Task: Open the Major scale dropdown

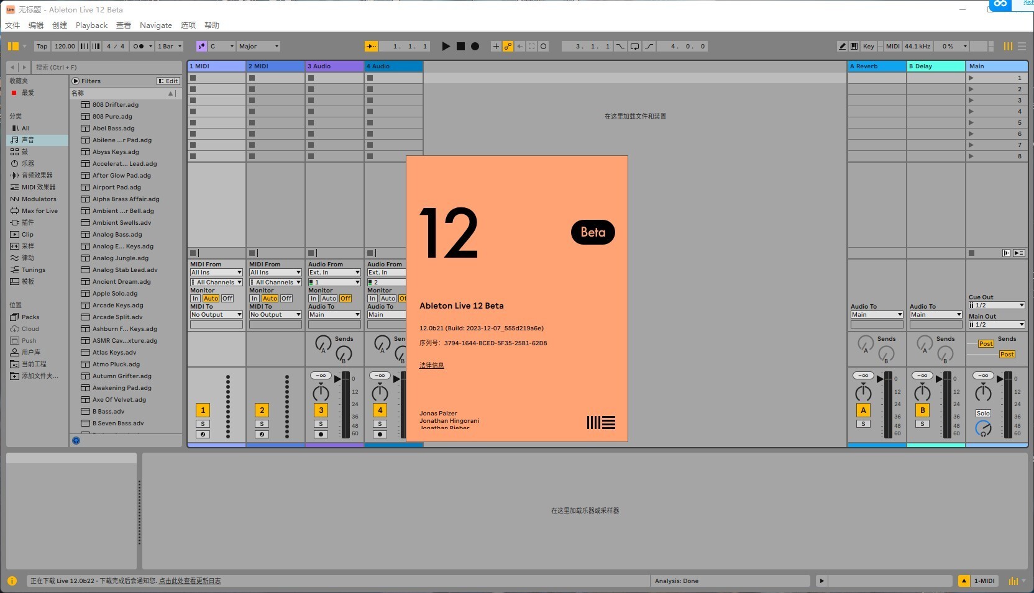Action: (258, 46)
